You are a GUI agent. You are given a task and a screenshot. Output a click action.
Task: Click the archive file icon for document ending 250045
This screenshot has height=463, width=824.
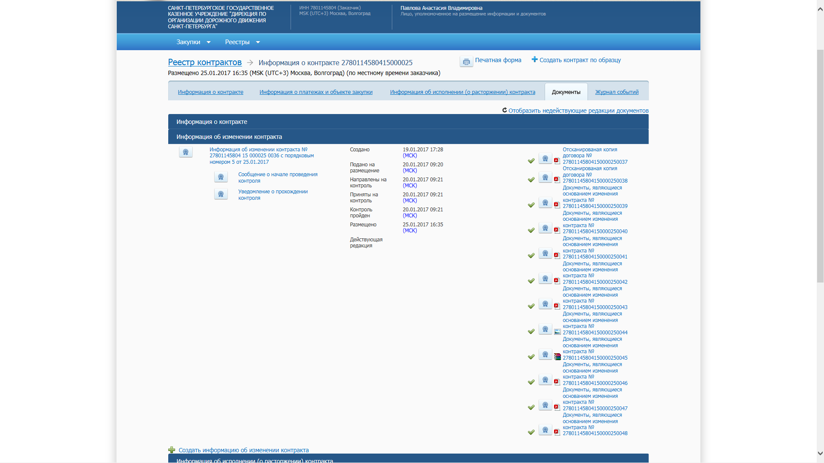pos(557,357)
